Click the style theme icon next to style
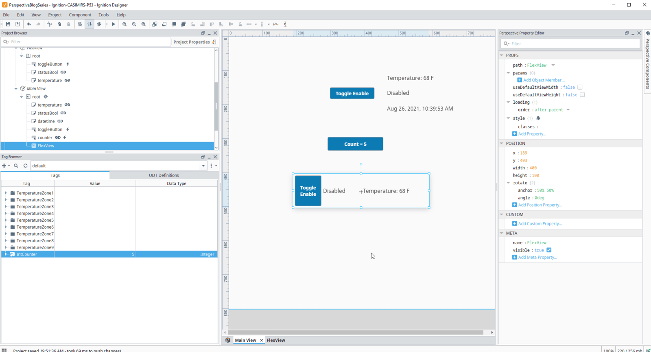Screen dimensions: 651x352 point(538,118)
